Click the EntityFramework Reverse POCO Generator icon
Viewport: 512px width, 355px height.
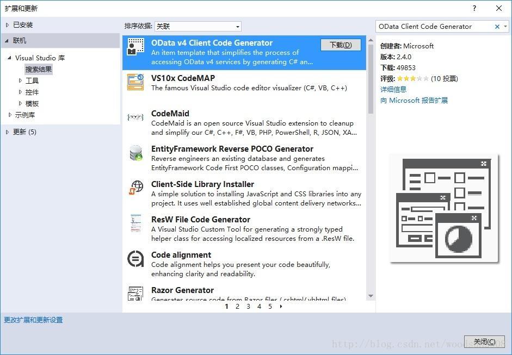click(x=135, y=153)
